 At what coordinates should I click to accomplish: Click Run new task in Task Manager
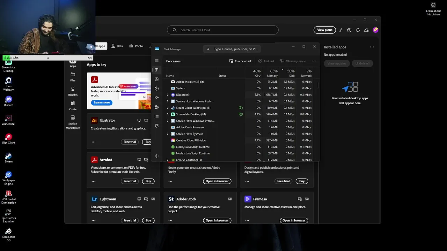[240, 61]
